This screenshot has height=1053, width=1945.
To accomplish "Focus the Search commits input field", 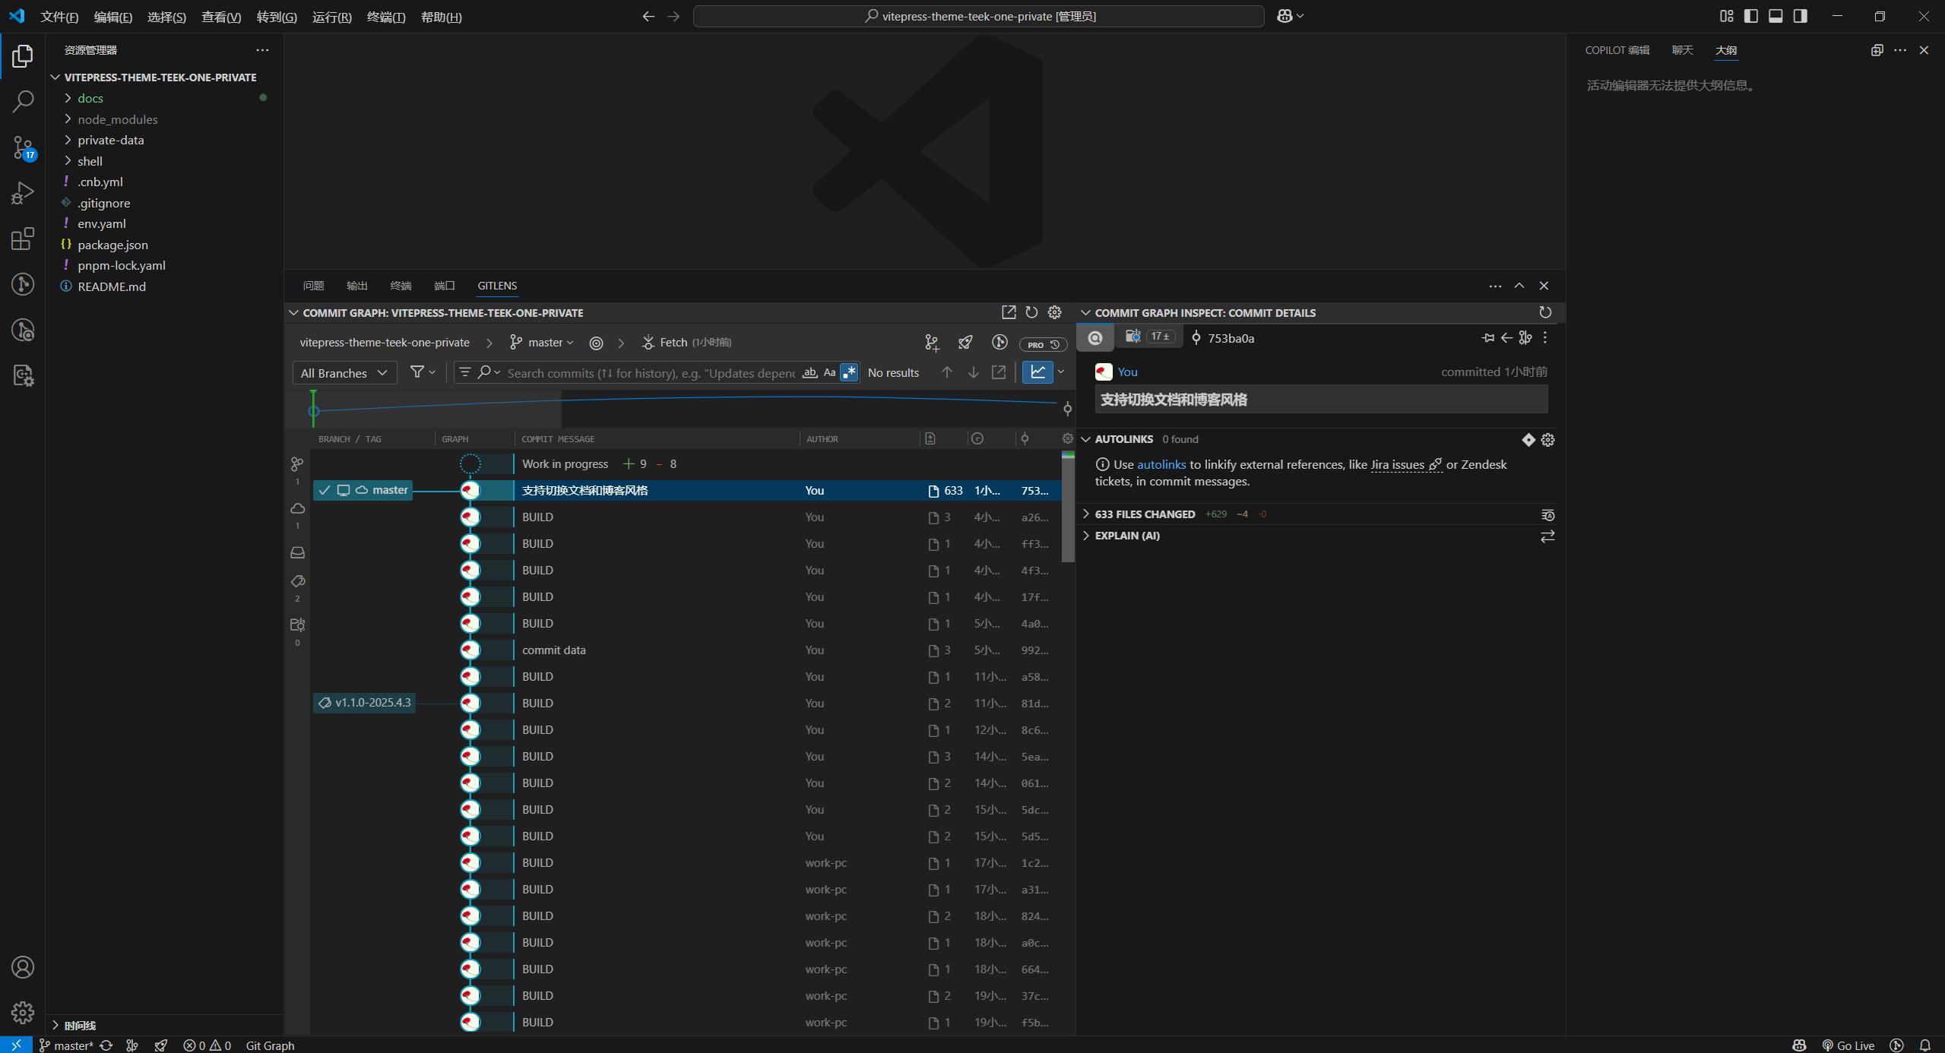I will tap(651, 373).
